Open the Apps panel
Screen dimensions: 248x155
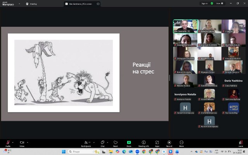point(157,143)
